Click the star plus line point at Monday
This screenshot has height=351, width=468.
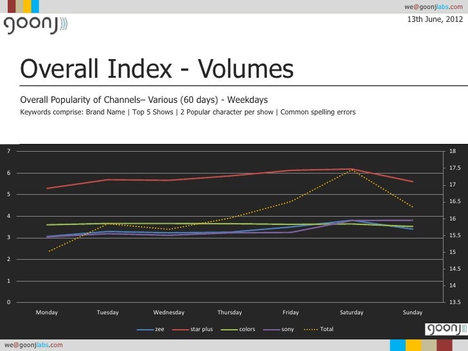(47, 188)
